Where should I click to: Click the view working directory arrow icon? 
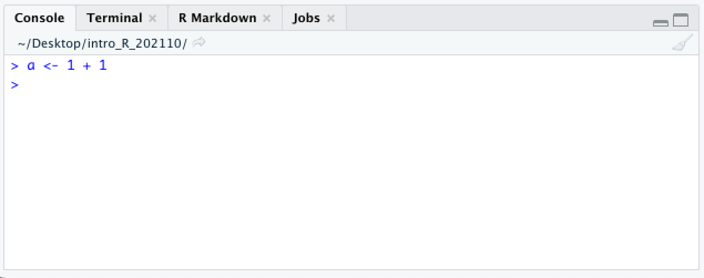[x=200, y=42]
